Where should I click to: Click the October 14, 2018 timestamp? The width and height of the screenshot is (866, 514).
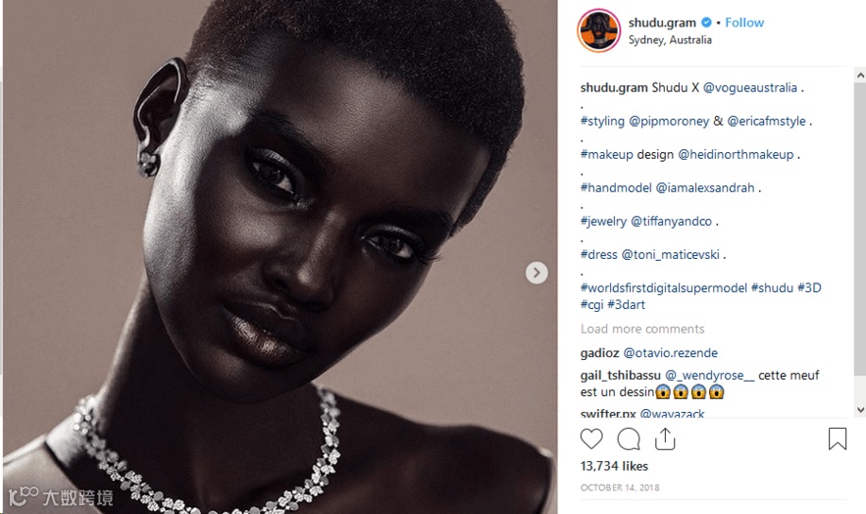pyautogui.click(x=620, y=488)
